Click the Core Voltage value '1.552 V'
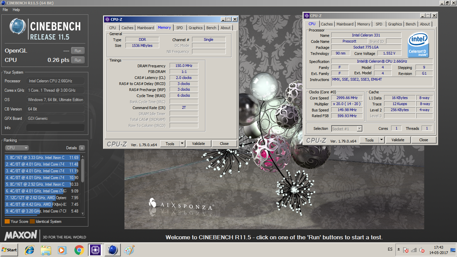 (389, 53)
